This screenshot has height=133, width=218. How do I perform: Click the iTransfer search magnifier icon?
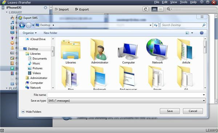pos(169,9)
